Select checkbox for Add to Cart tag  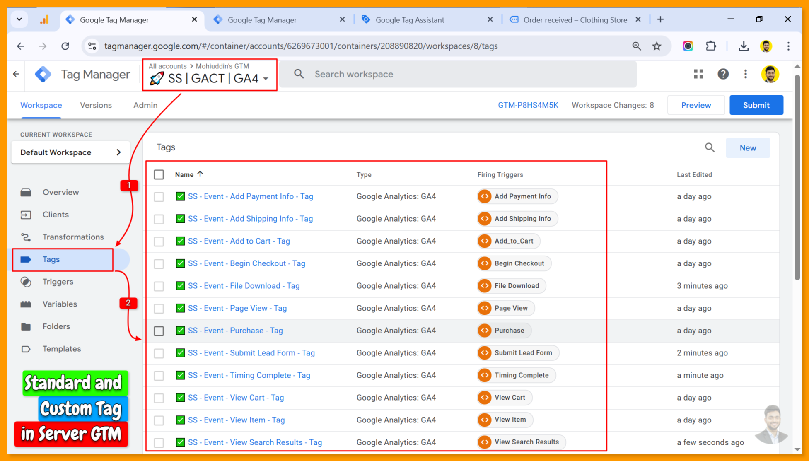pyautogui.click(x=159, y=241)
